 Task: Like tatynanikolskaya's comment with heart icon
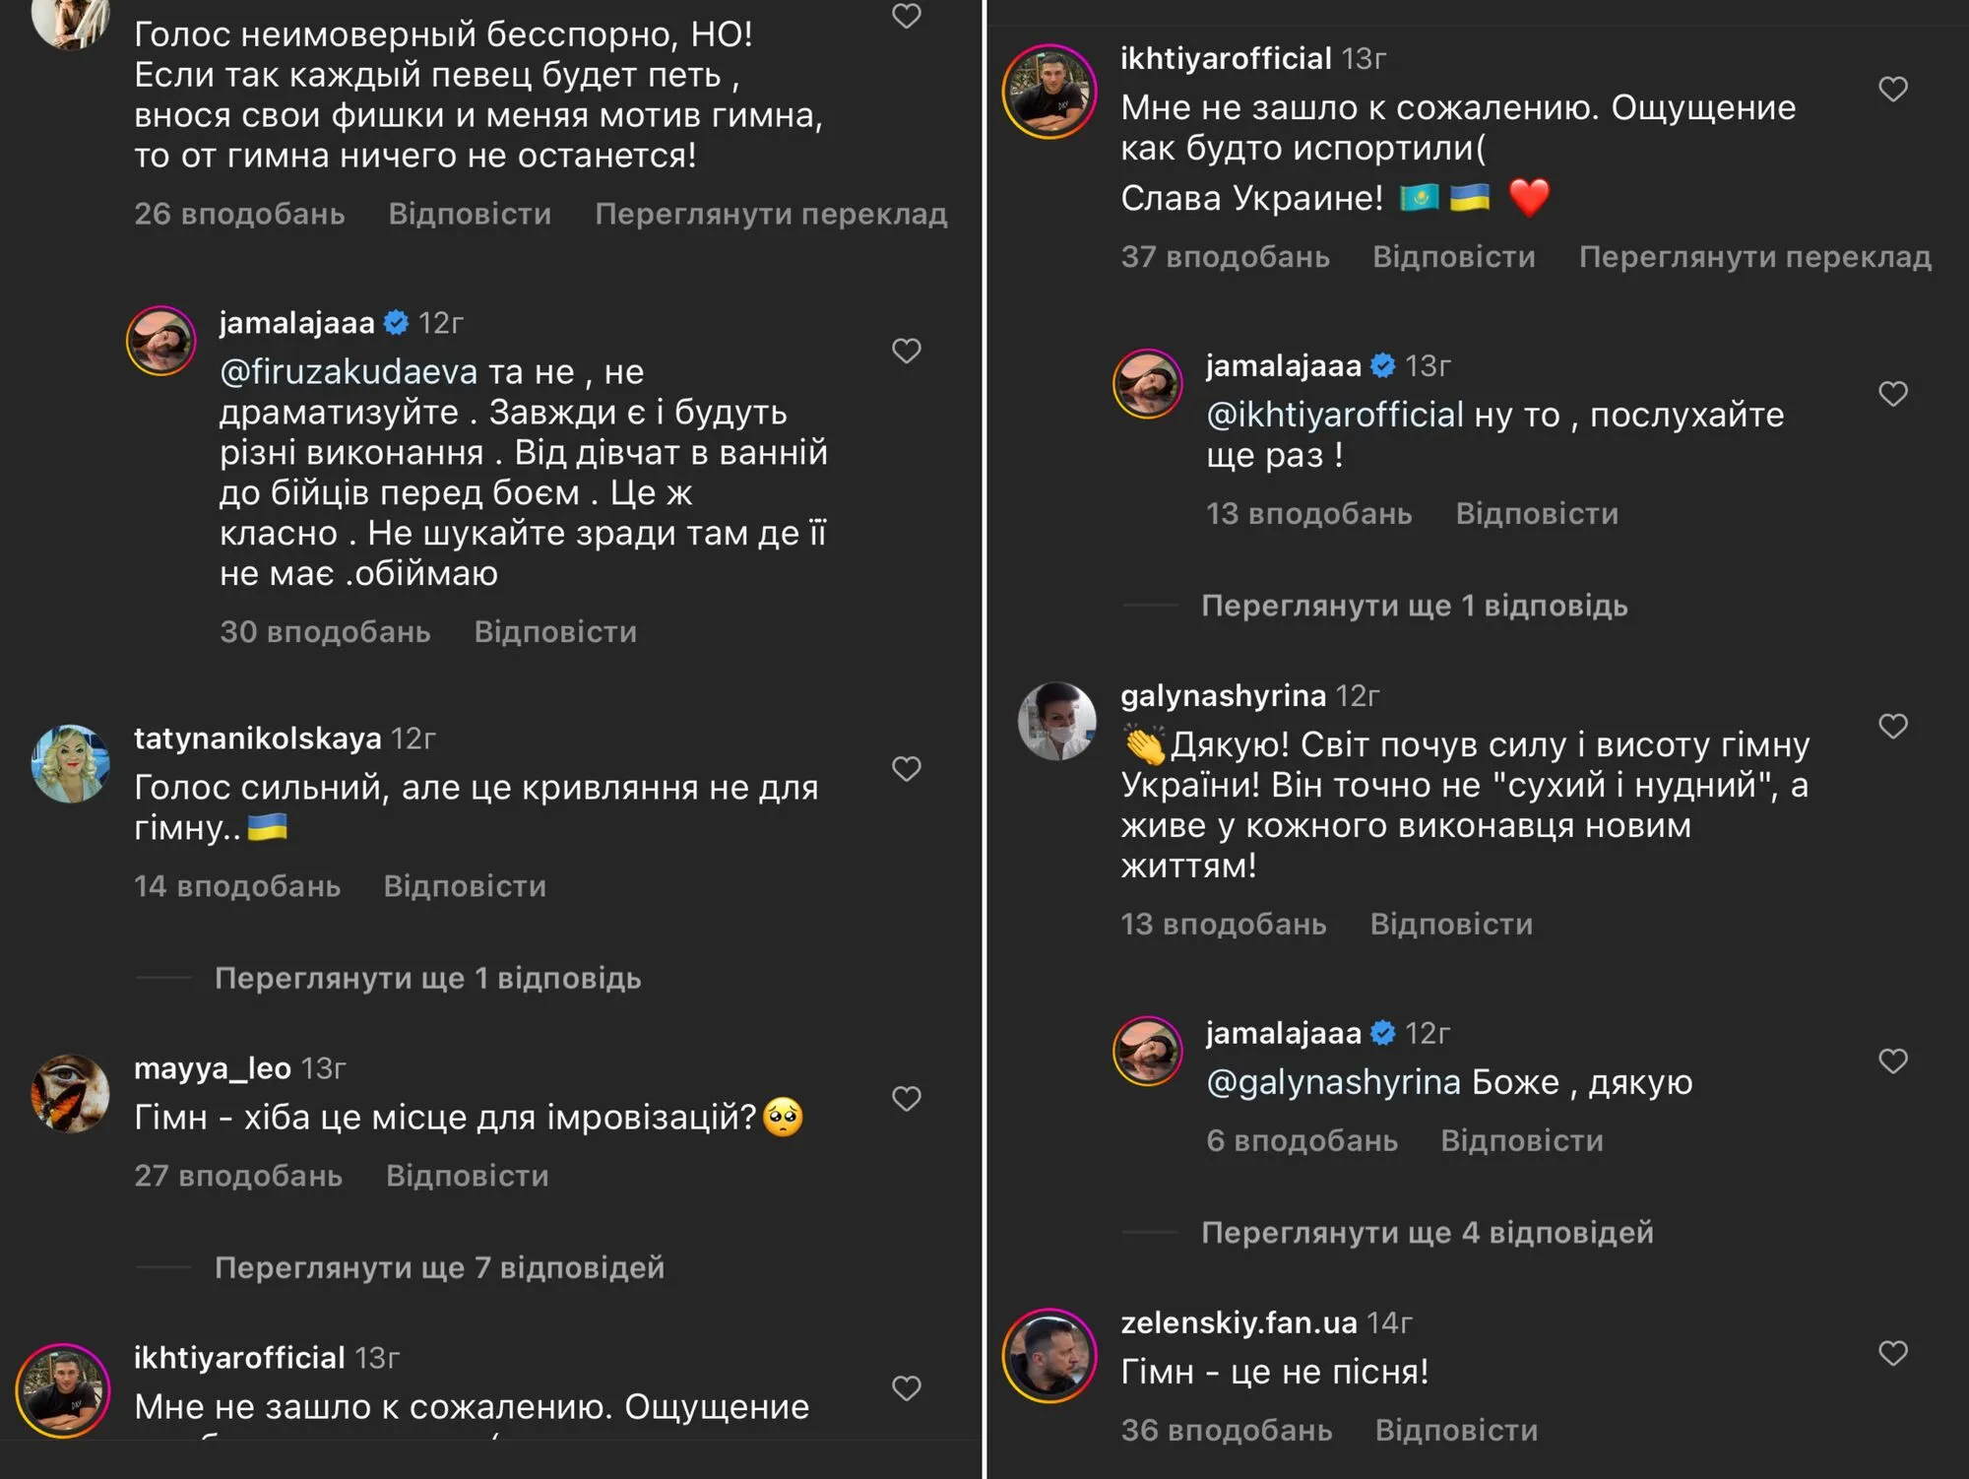(x=906, y=768)
